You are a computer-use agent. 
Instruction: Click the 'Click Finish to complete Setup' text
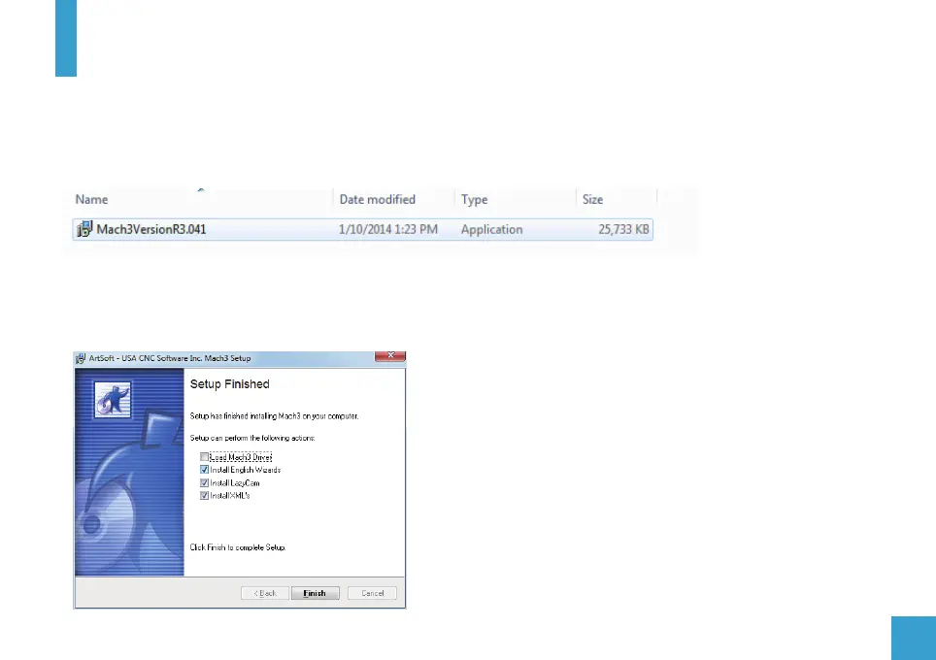[238, 547]
